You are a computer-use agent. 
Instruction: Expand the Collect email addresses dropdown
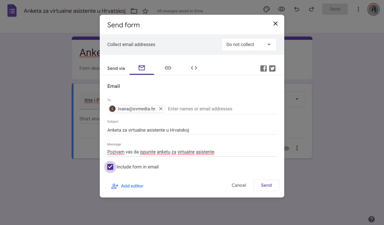pos(249,44)
